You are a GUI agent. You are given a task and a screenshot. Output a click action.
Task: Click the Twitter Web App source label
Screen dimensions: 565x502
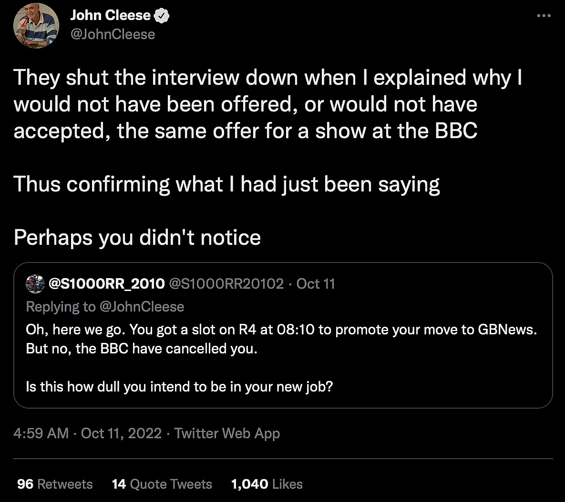click(227, 433)
